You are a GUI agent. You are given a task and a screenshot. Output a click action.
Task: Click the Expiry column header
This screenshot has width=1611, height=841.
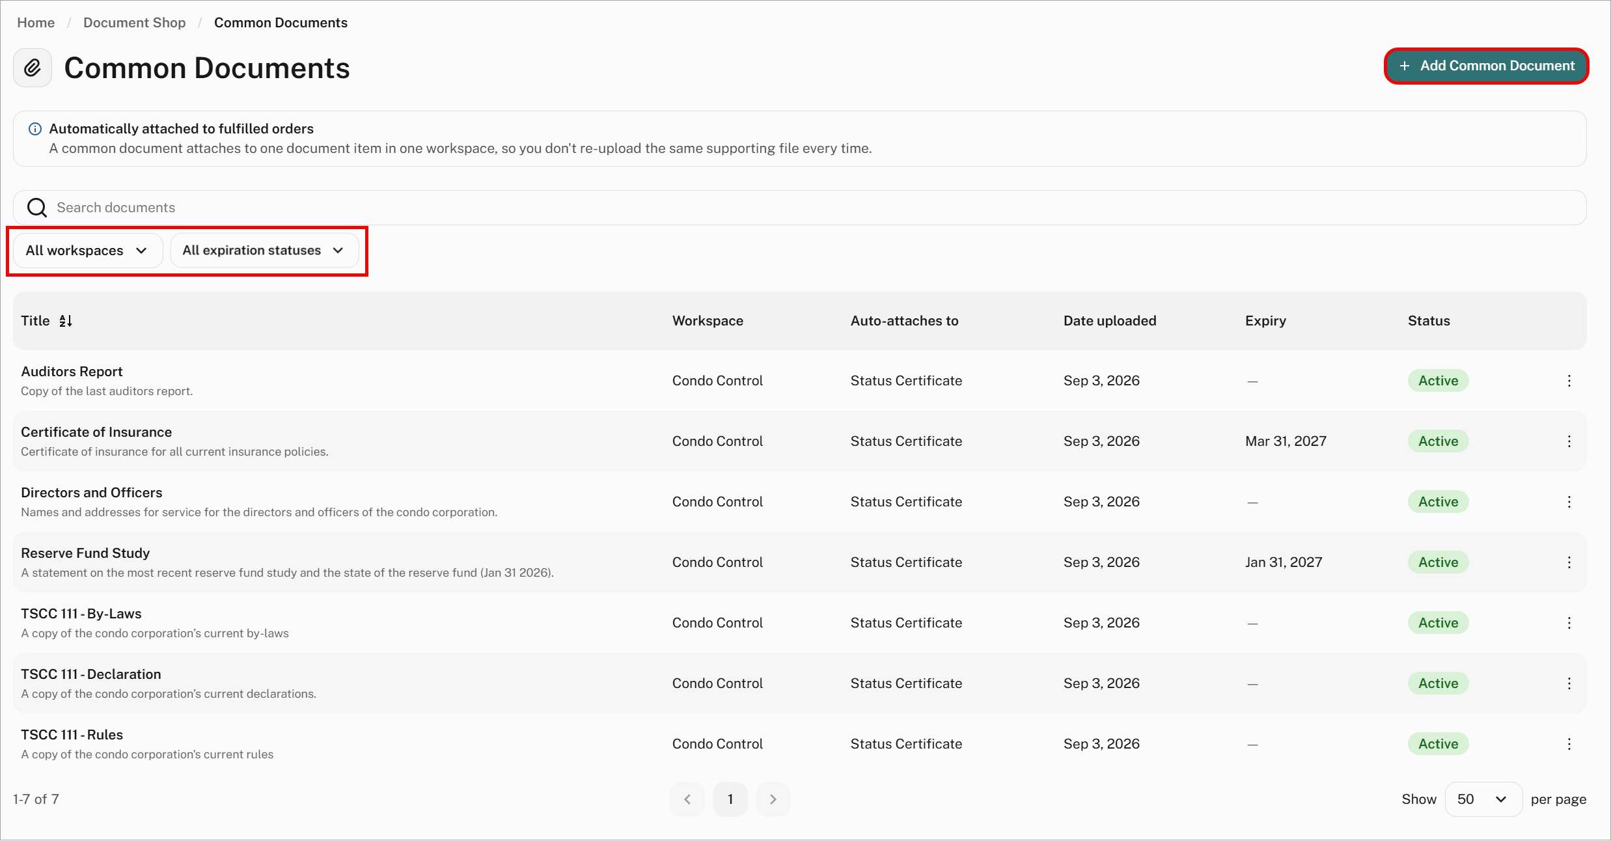1265,321
